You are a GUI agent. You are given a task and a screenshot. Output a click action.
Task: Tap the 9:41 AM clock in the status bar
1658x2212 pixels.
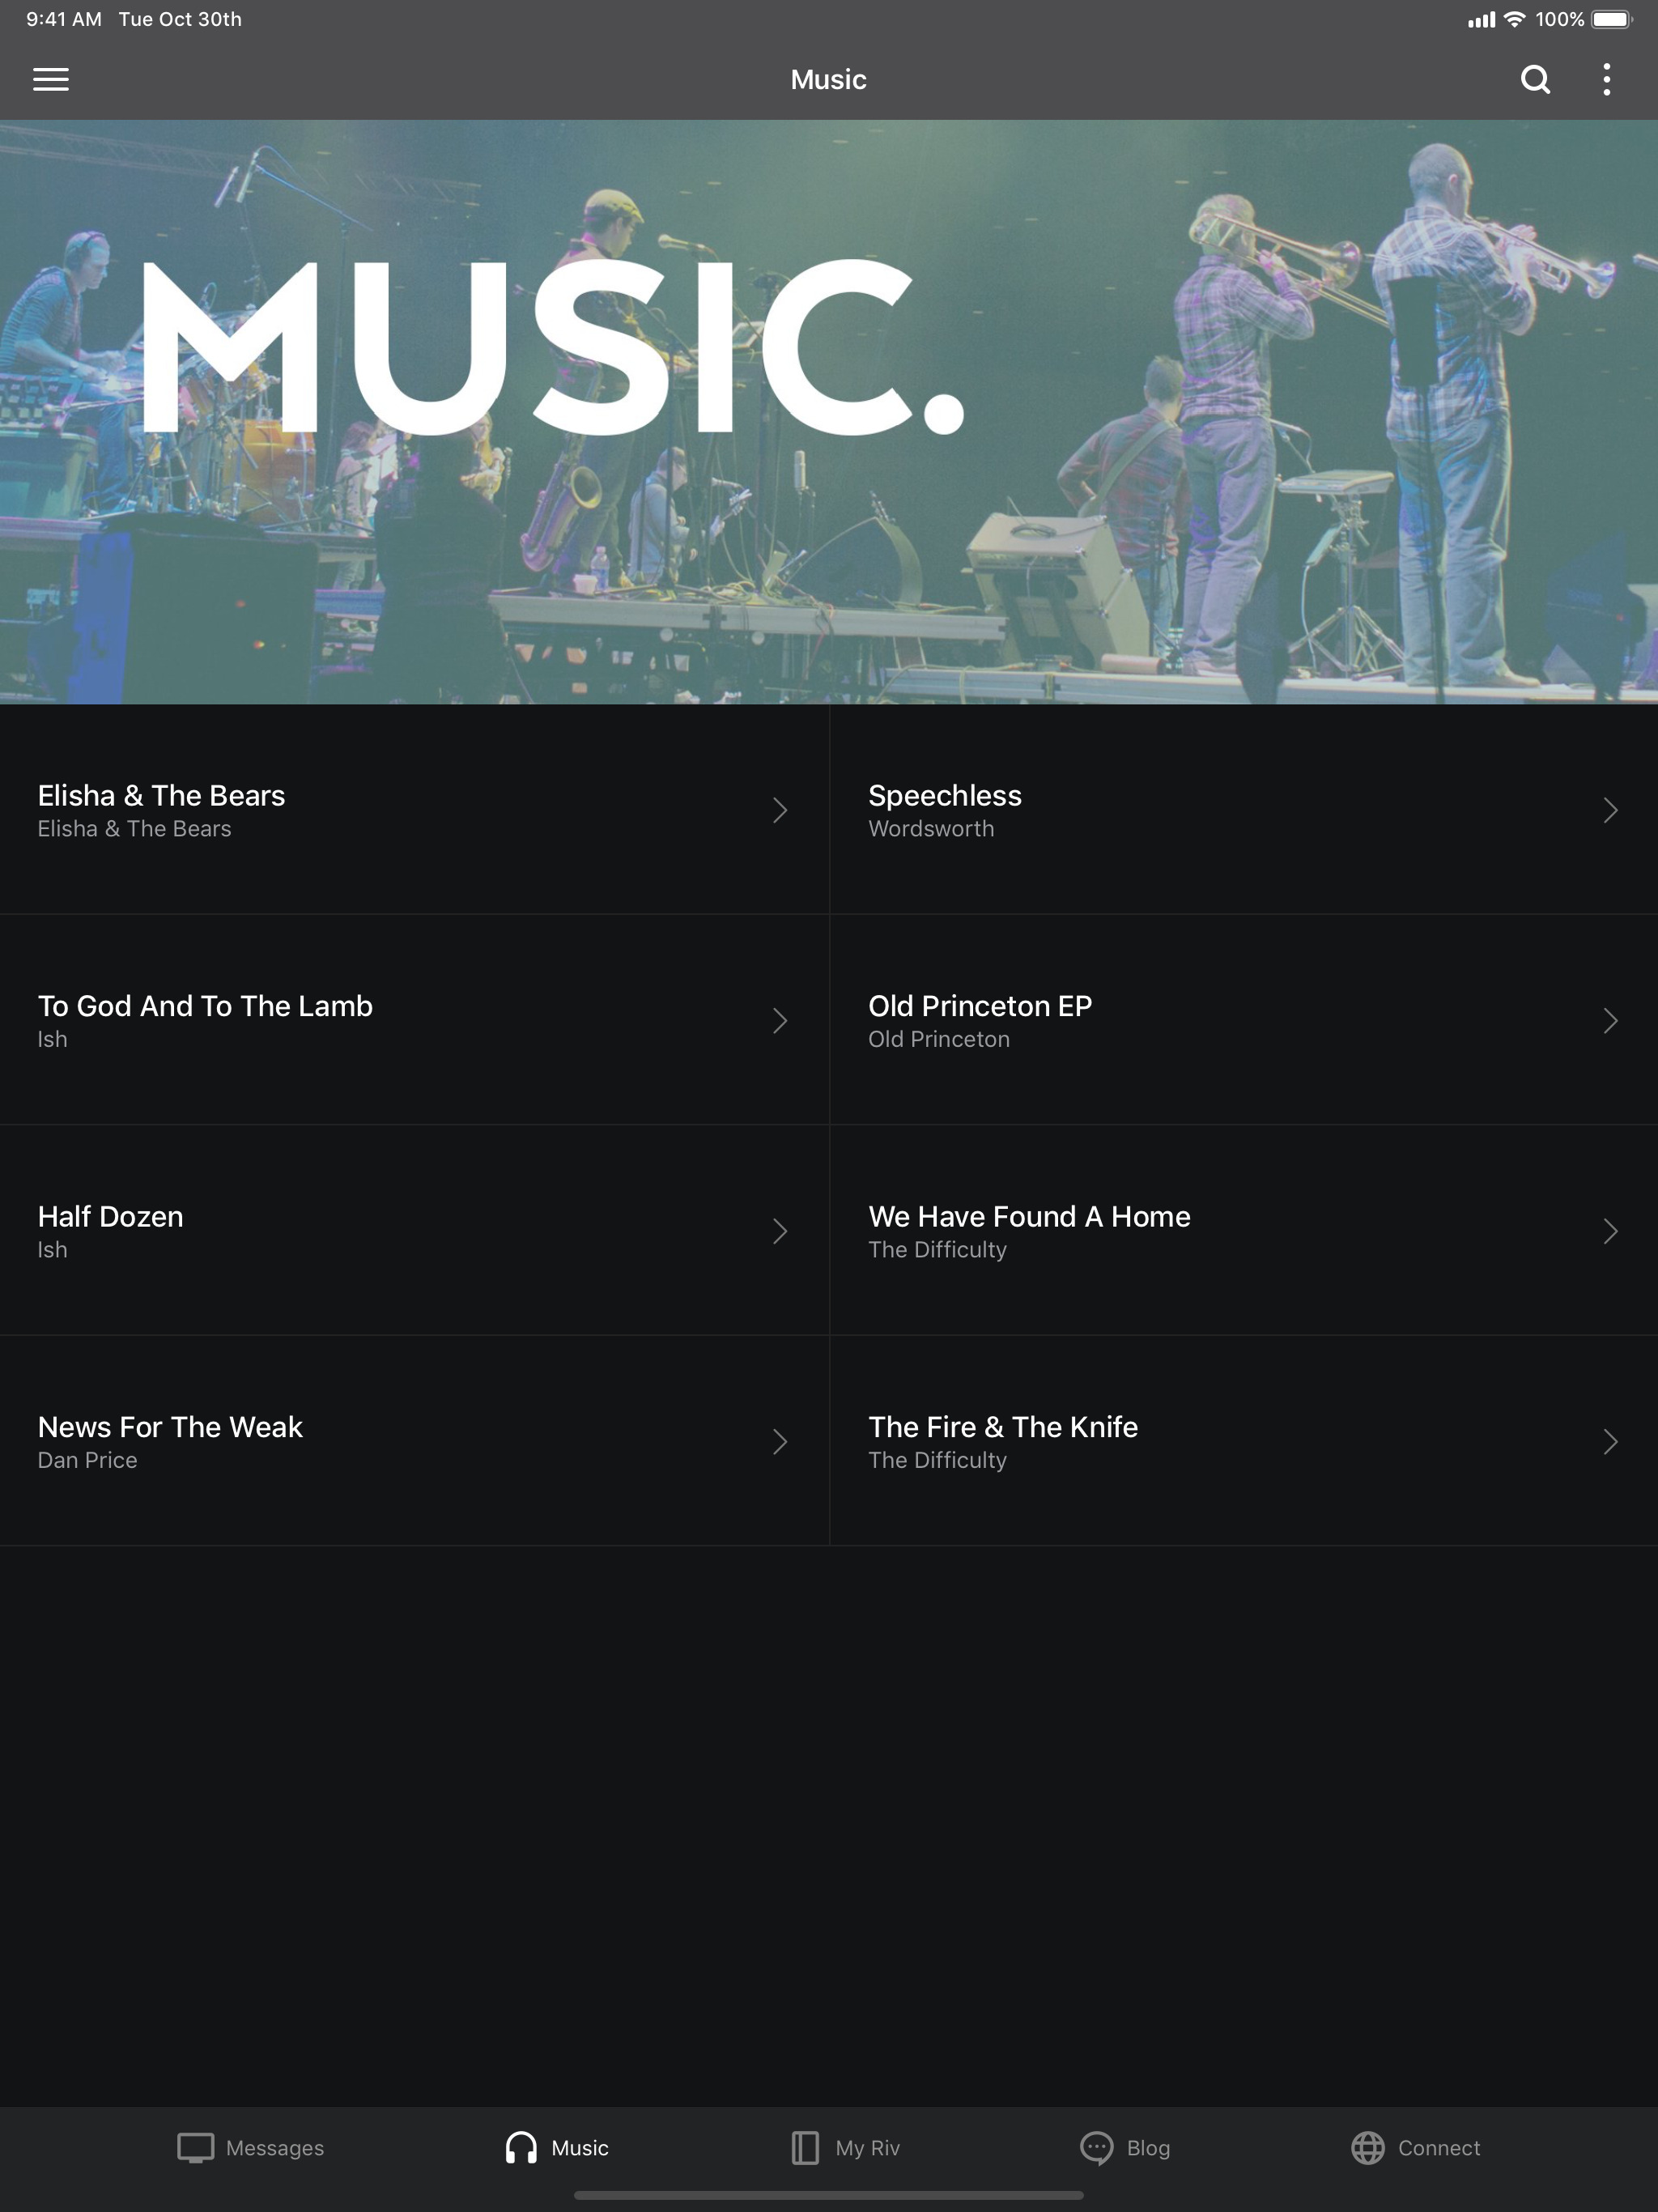[64, 19]
